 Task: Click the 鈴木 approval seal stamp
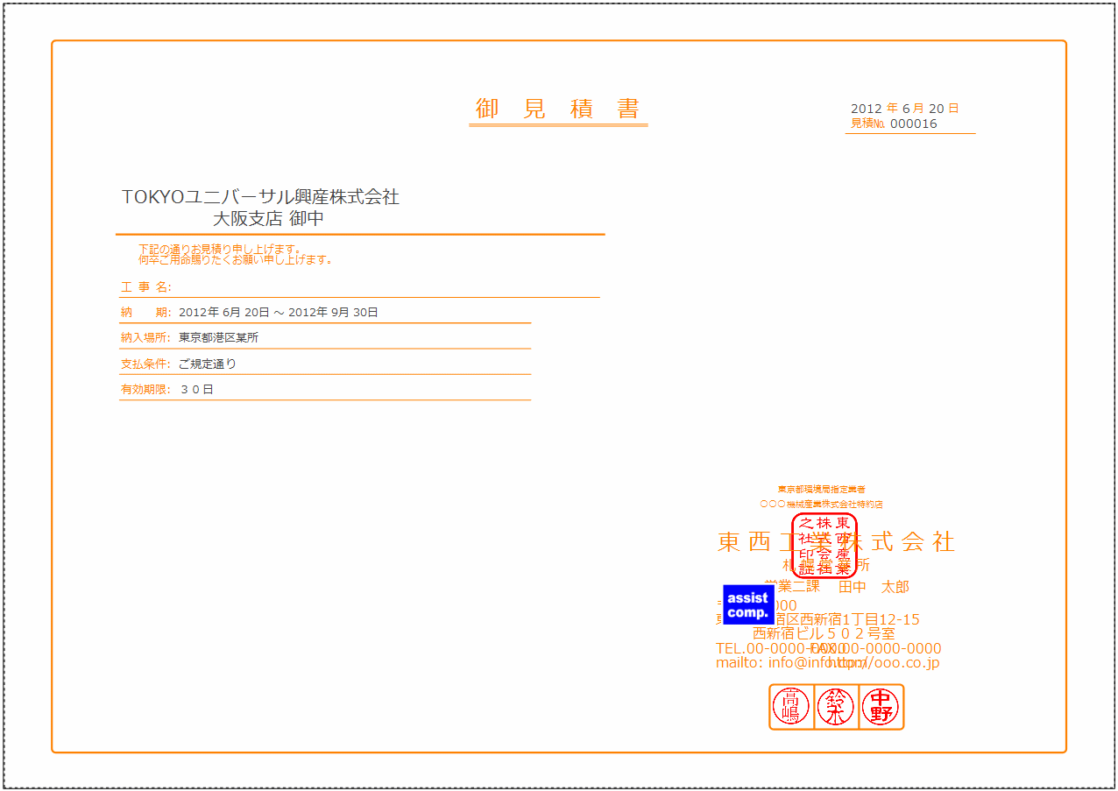point(836,707)
